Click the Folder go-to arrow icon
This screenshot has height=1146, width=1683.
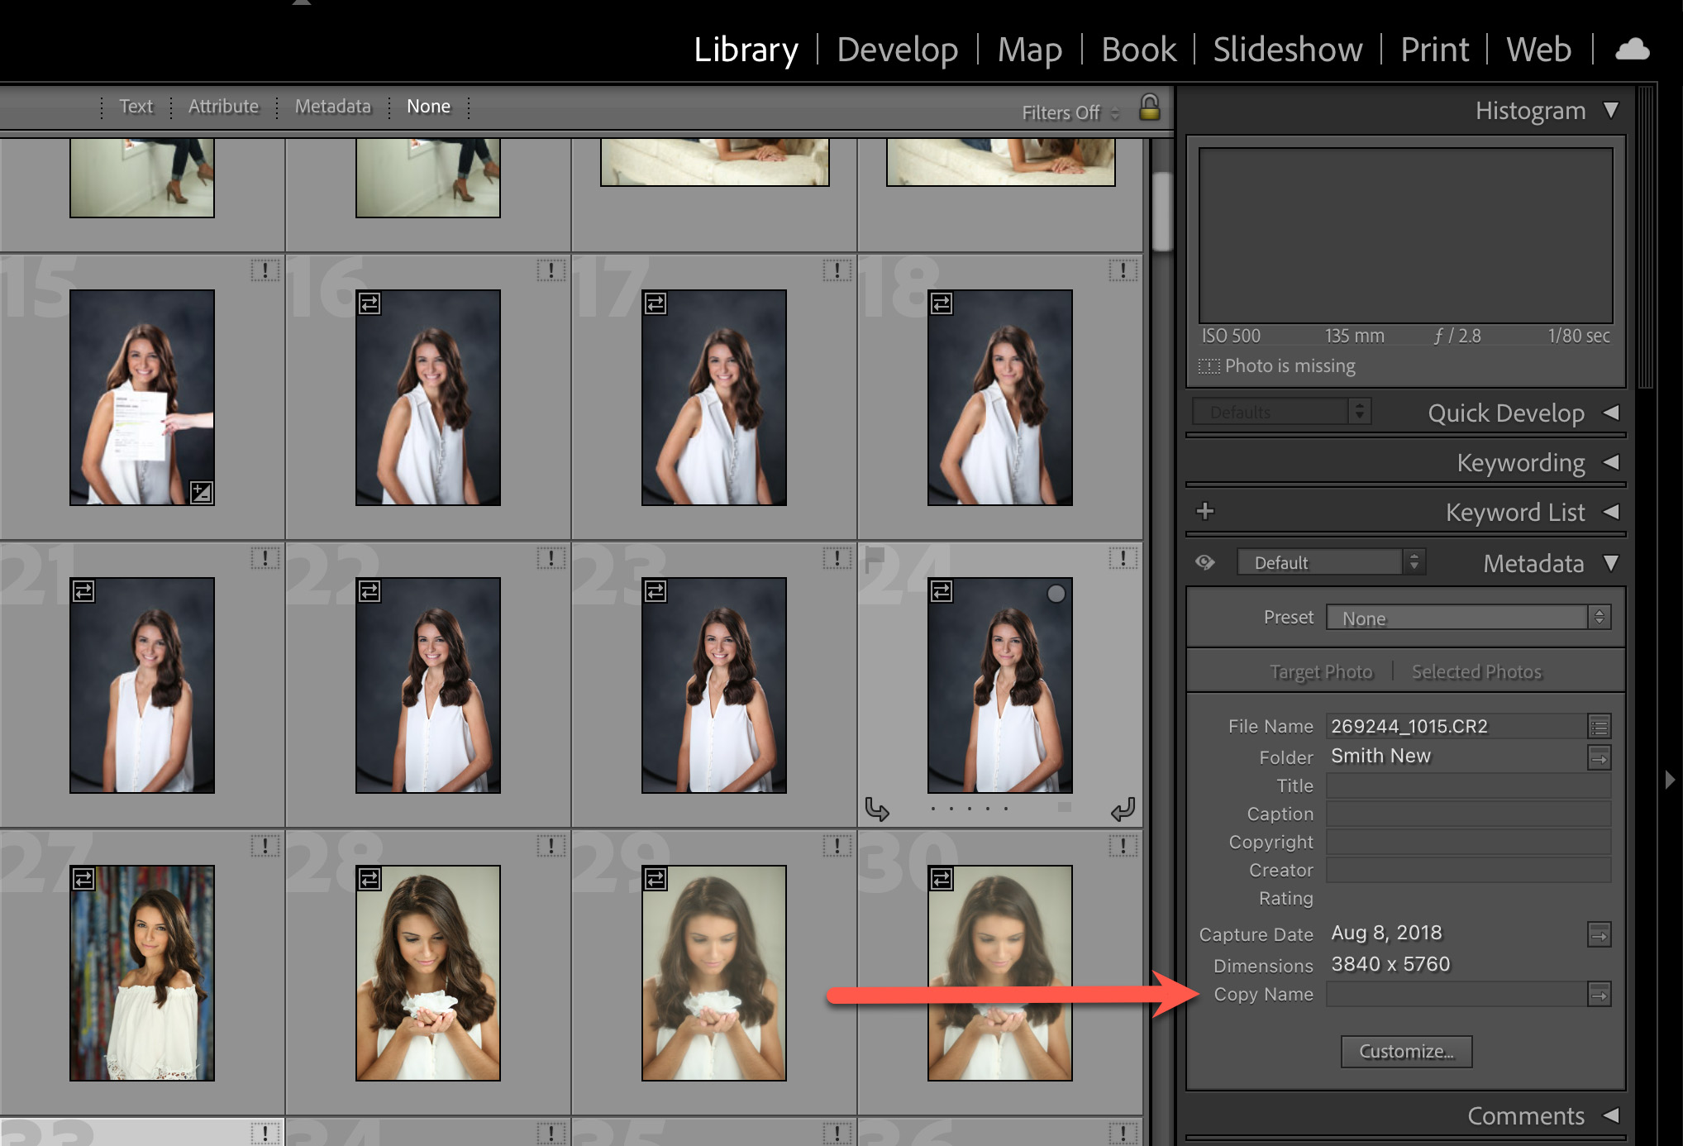[1599, 757]
